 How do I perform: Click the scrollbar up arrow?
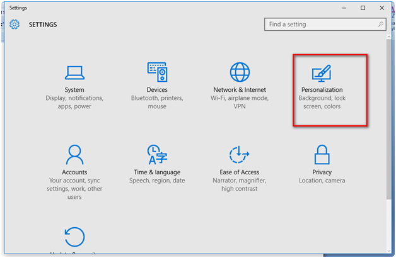pos(388,37)
